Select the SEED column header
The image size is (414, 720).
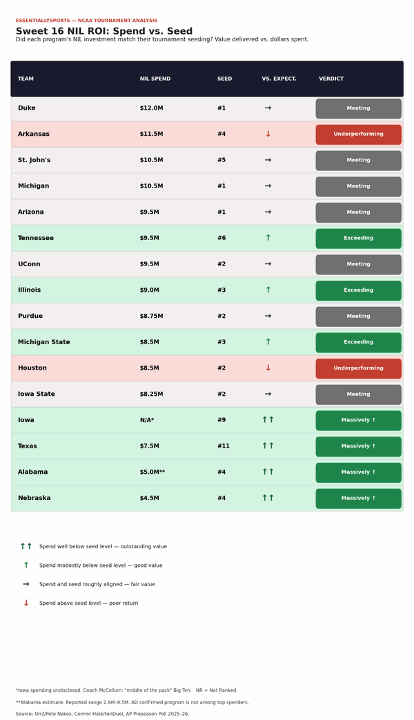click(x=225, y=79)
